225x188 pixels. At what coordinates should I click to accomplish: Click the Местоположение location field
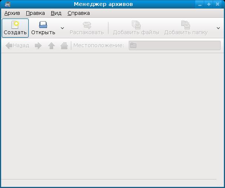point(175,46)
